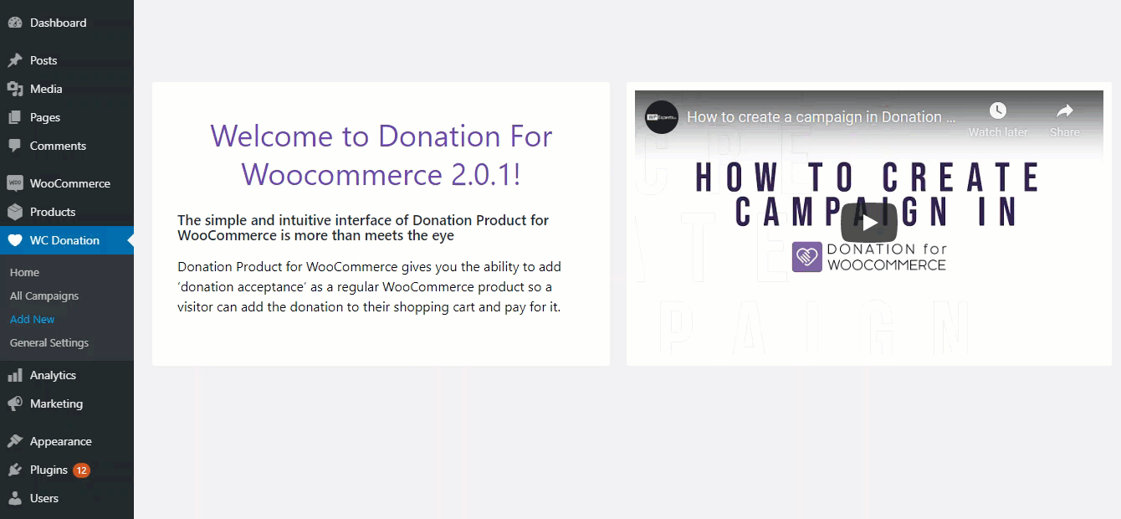The width and height of the screenshot is (1121, 519).
Task: Click the Watch later clock icon
Action: (998, 110)
